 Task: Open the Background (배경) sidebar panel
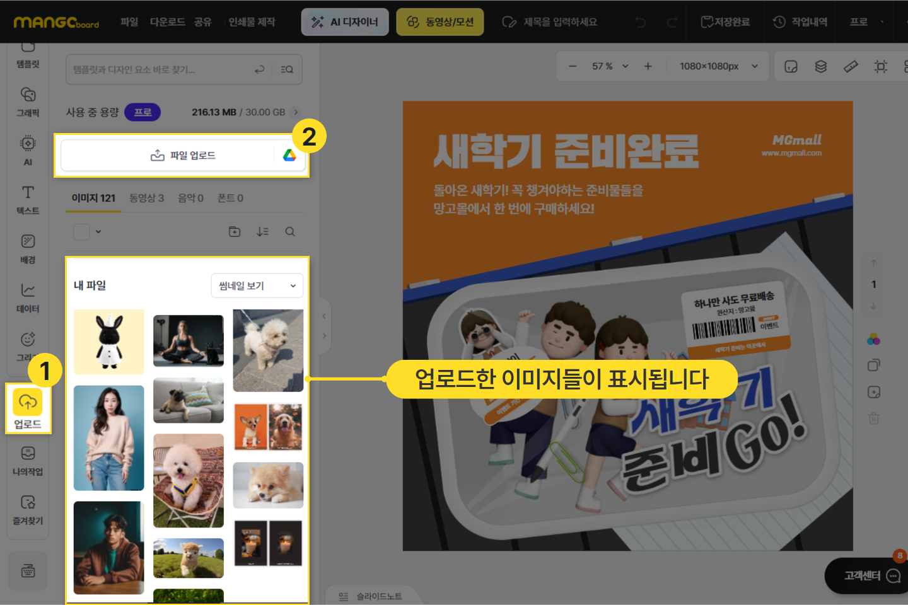click(28, 248)
